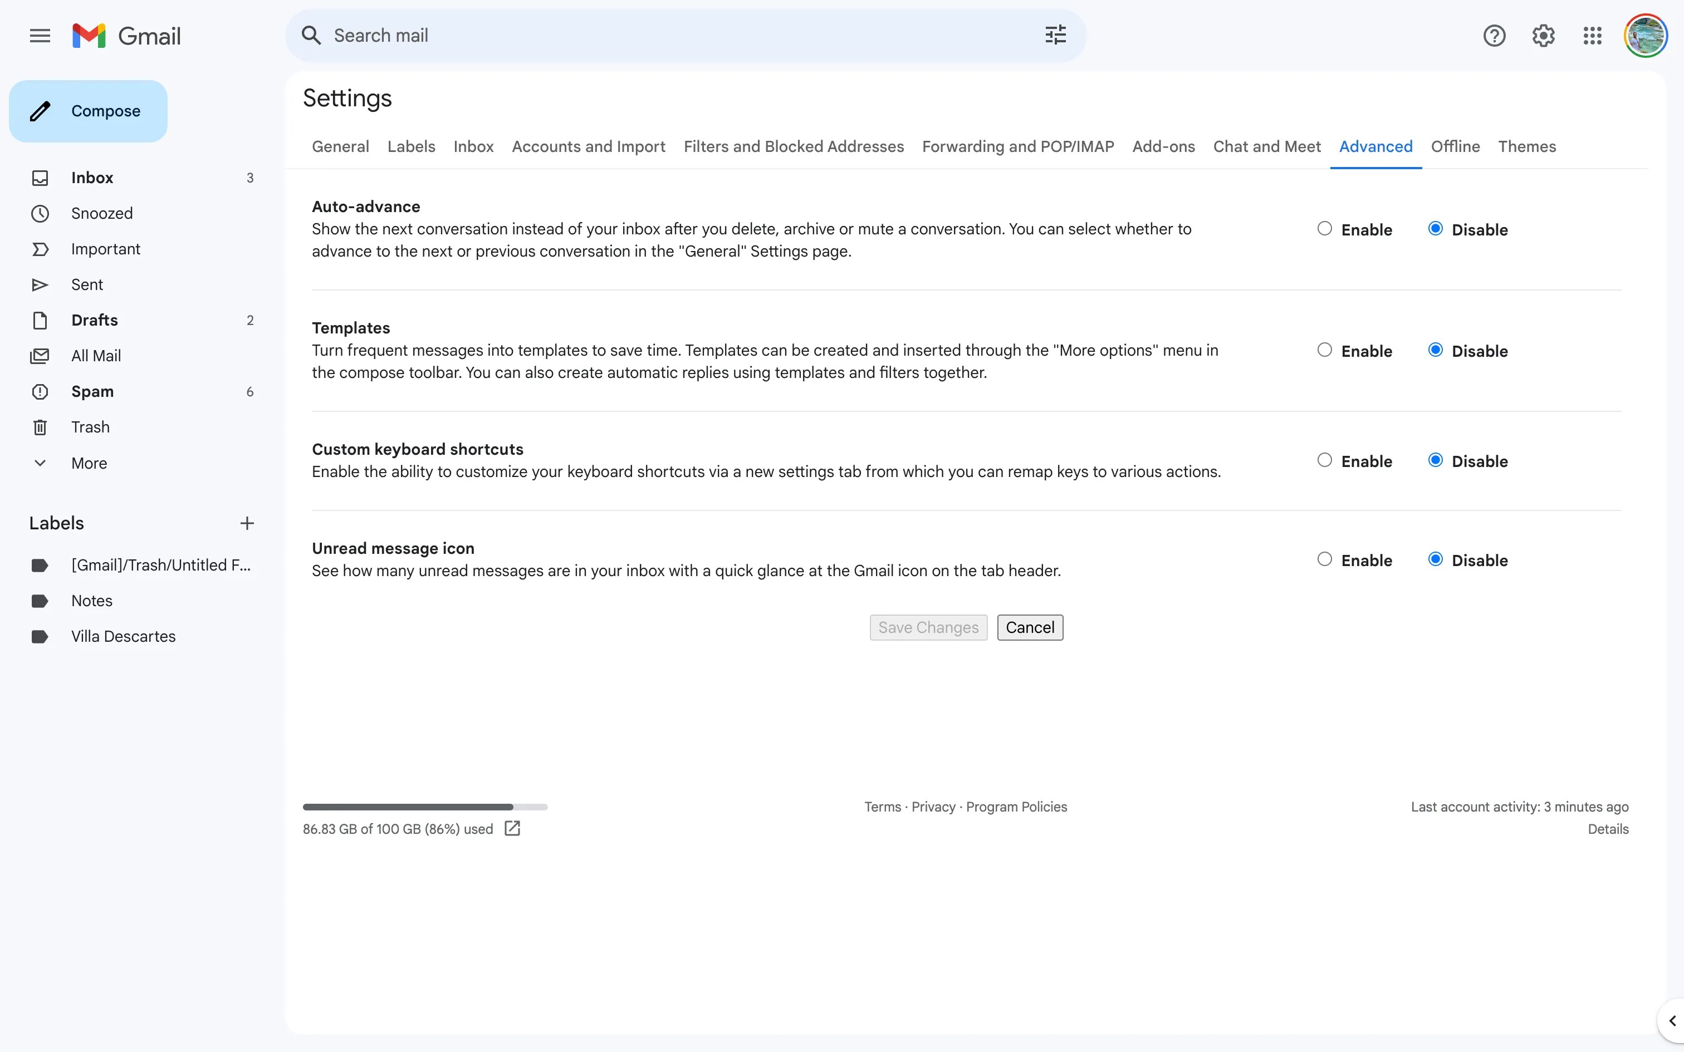Click the Cancel button
Screen dimensions: 1684x1052
[1030, 628]
